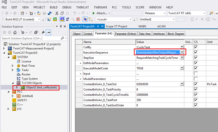
Task: Click the green Restart TwinCAT Run Mode icon
Action: click(x=55, y=19)
